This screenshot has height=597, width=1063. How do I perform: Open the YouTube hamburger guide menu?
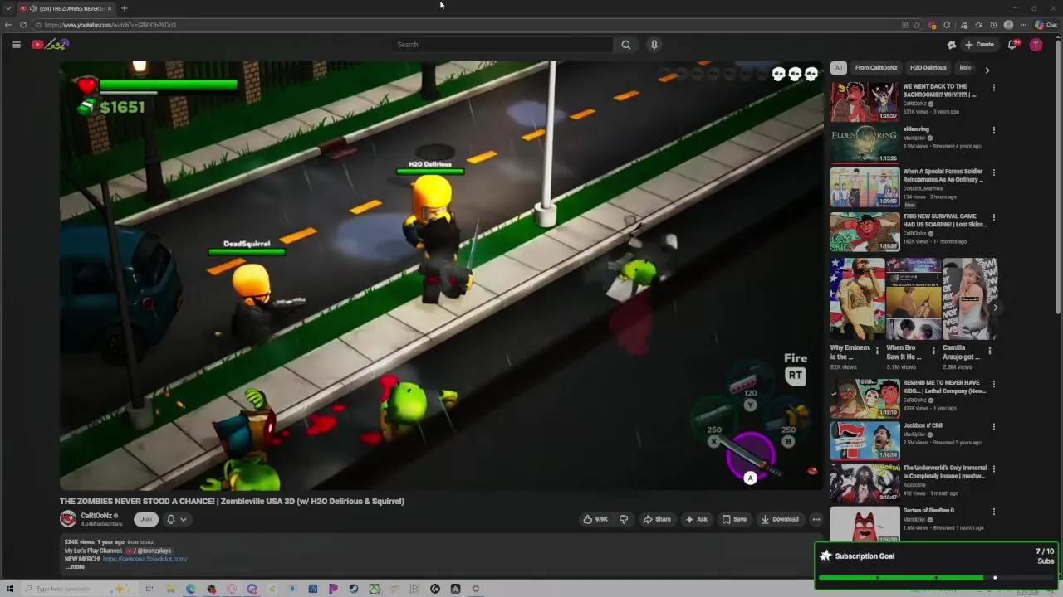[16, 45]
